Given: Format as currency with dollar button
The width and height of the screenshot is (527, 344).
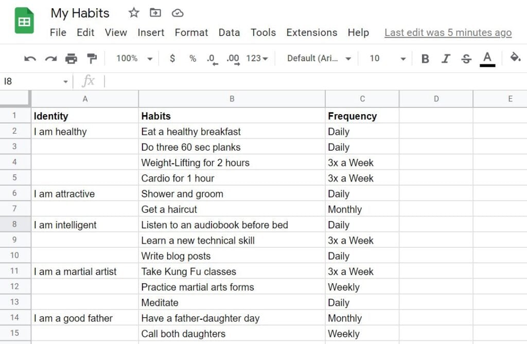Looking at the screenshot, I should coord(172,59).
